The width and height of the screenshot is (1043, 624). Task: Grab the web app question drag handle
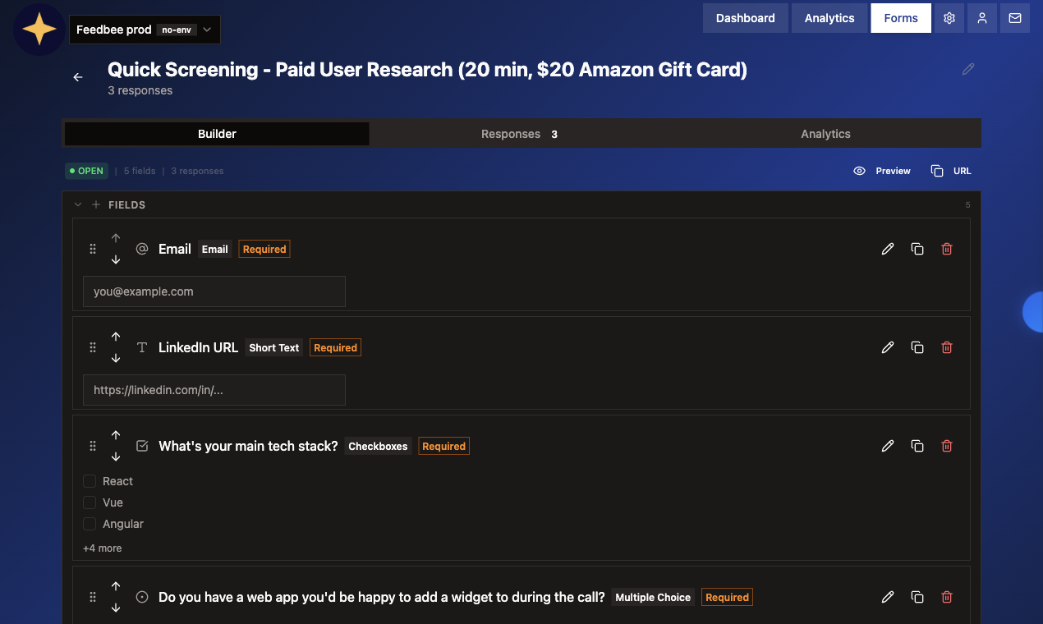point(93,597)
